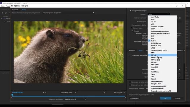Set the in point marker button
The image size is (190, 107).
tap(43, 92)
